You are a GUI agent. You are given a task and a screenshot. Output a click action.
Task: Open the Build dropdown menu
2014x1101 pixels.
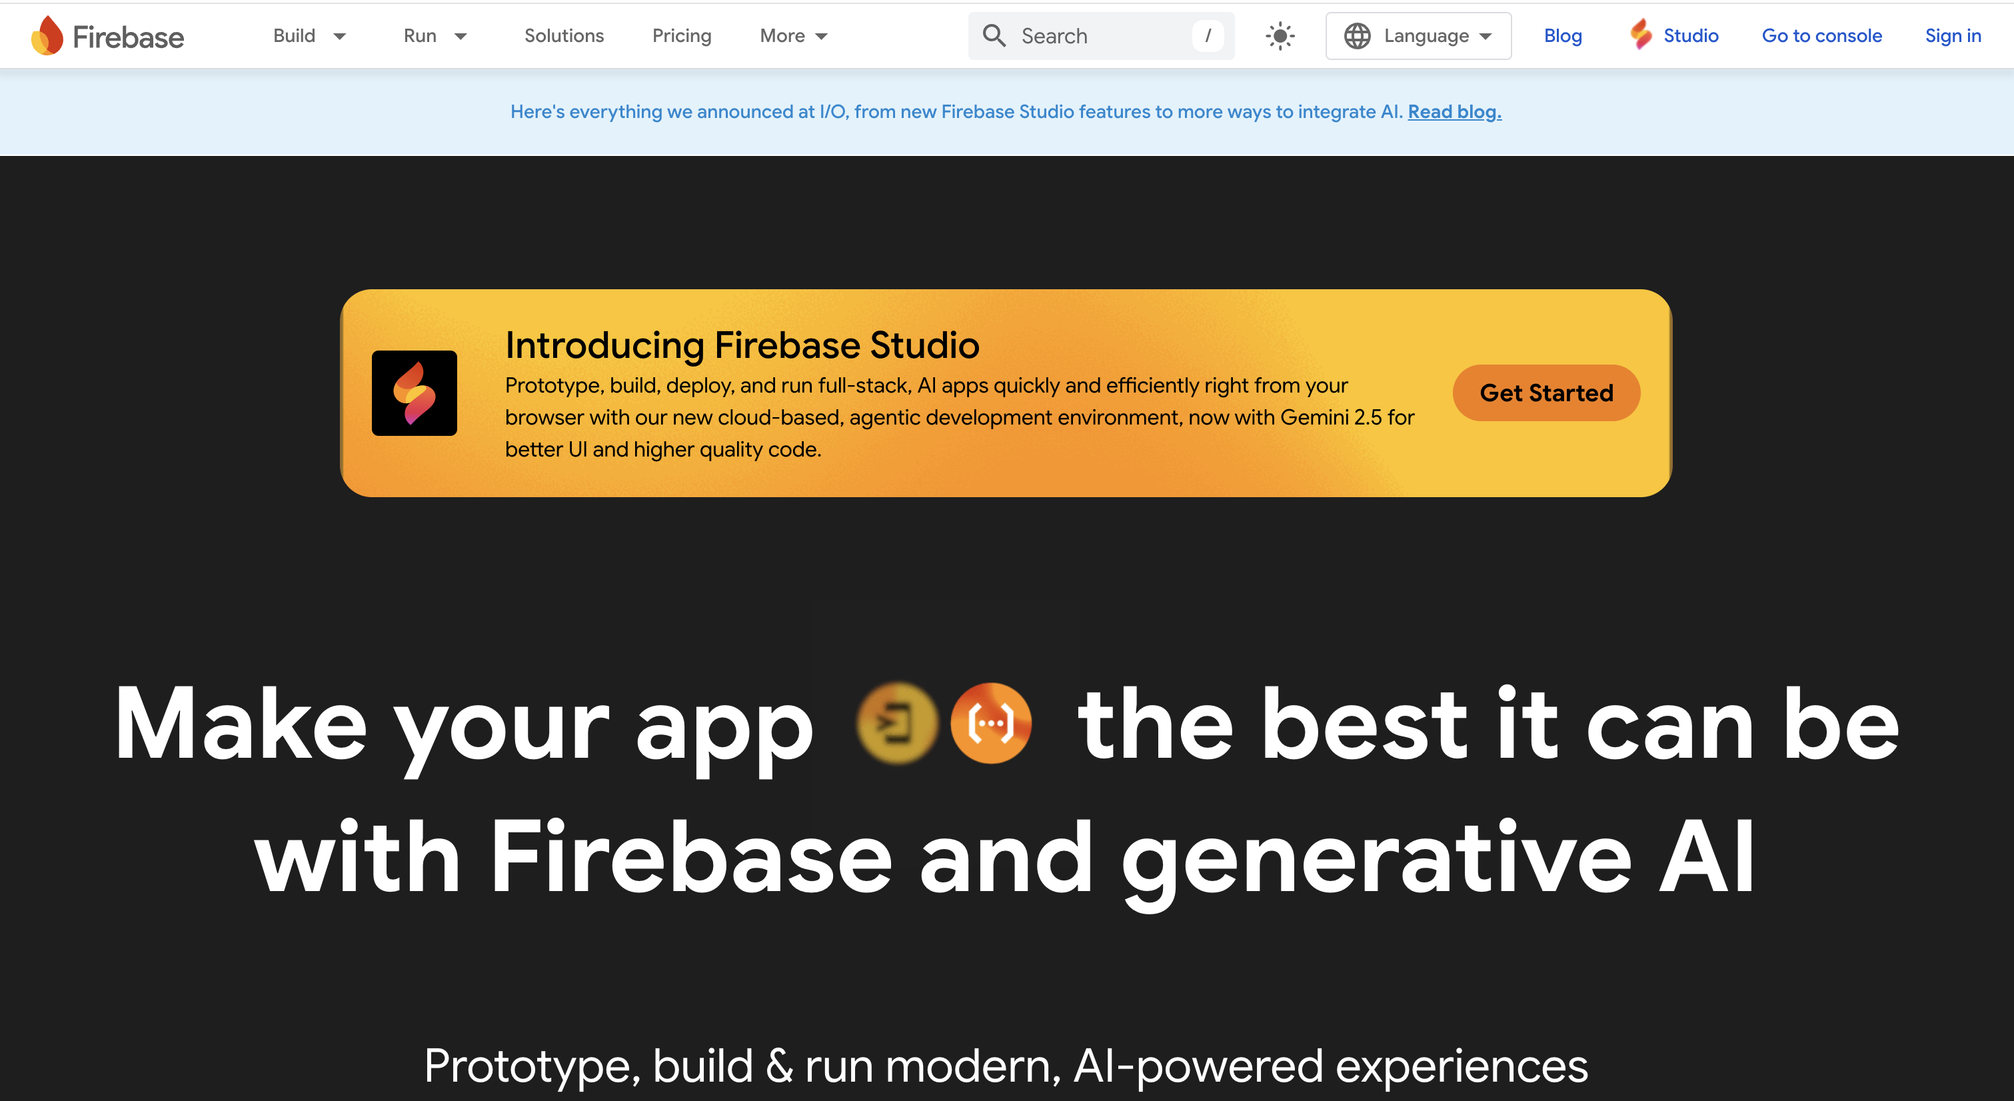(310, 36)
